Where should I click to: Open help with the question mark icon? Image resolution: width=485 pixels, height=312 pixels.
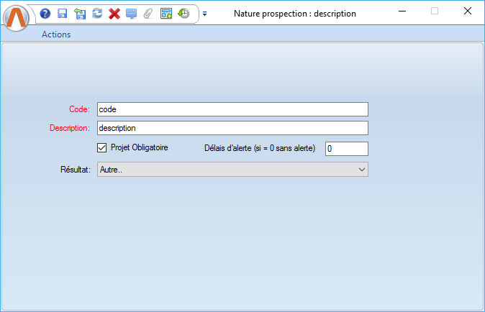coord(45,14)
